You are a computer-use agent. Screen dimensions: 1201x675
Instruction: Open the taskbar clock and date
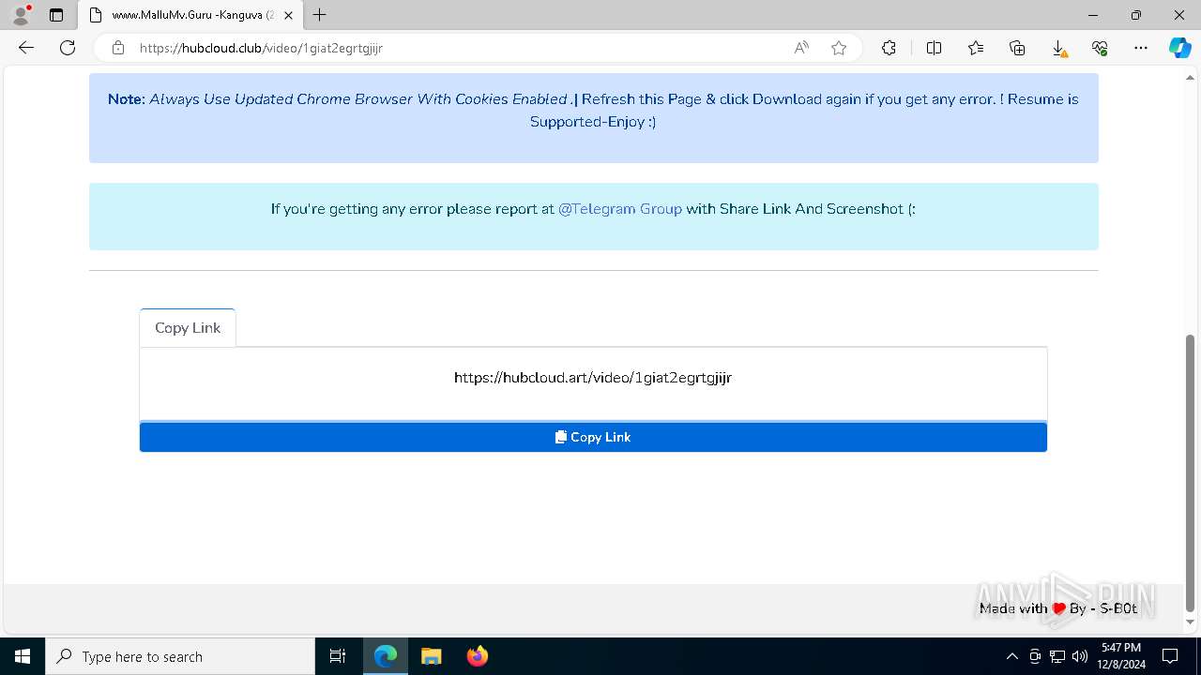click(x=1123, y=656)
